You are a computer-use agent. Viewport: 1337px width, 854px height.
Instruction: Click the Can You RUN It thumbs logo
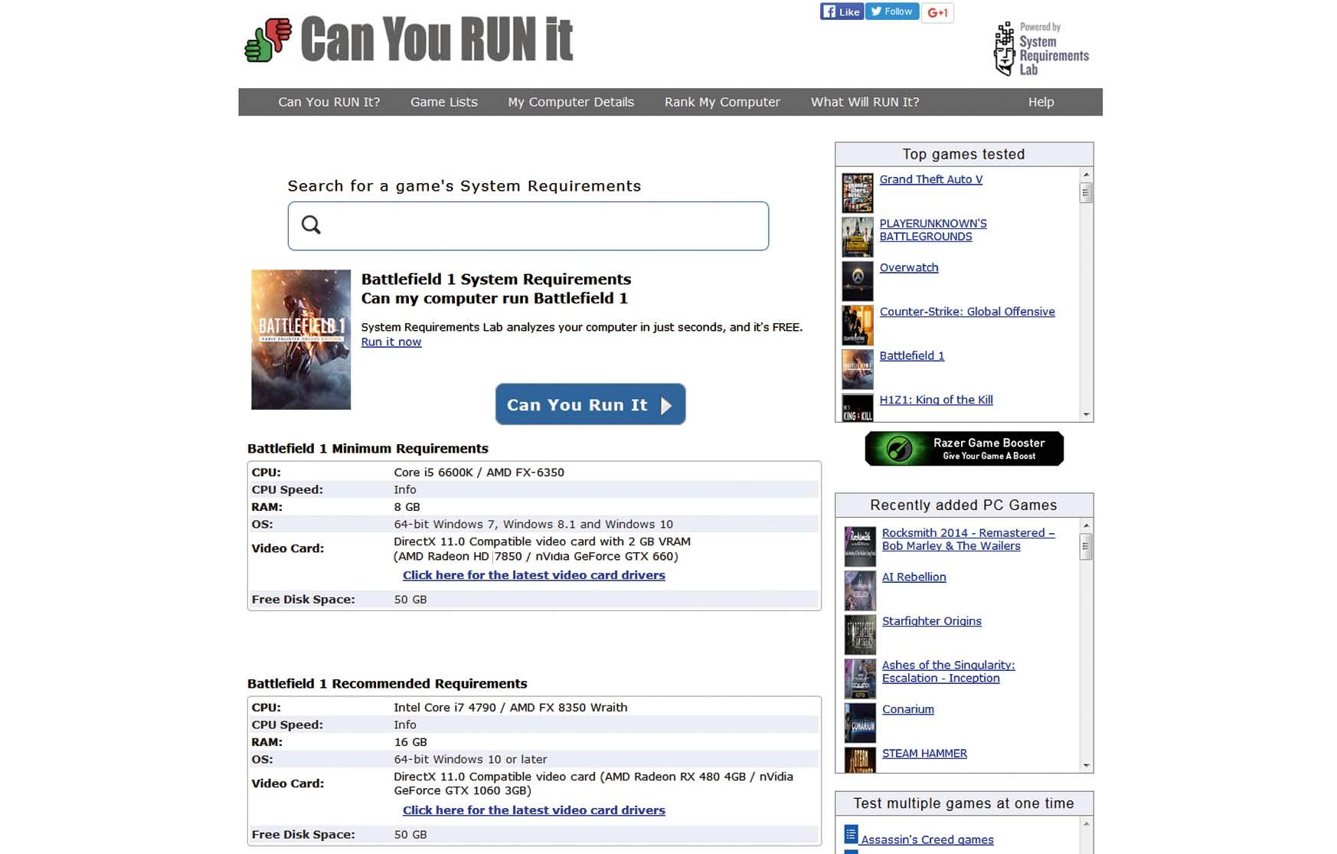268,40
